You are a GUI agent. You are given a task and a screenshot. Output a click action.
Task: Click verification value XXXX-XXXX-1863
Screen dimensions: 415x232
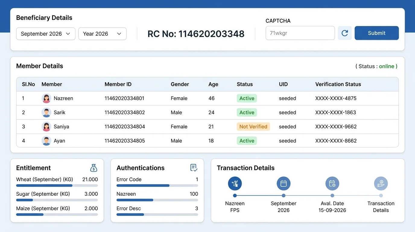pos(336,112)
